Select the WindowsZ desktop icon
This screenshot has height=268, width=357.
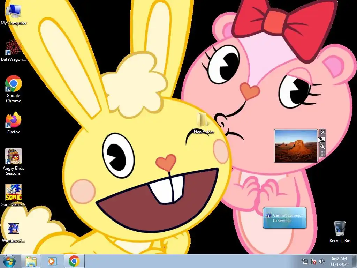tap(14, 232)
